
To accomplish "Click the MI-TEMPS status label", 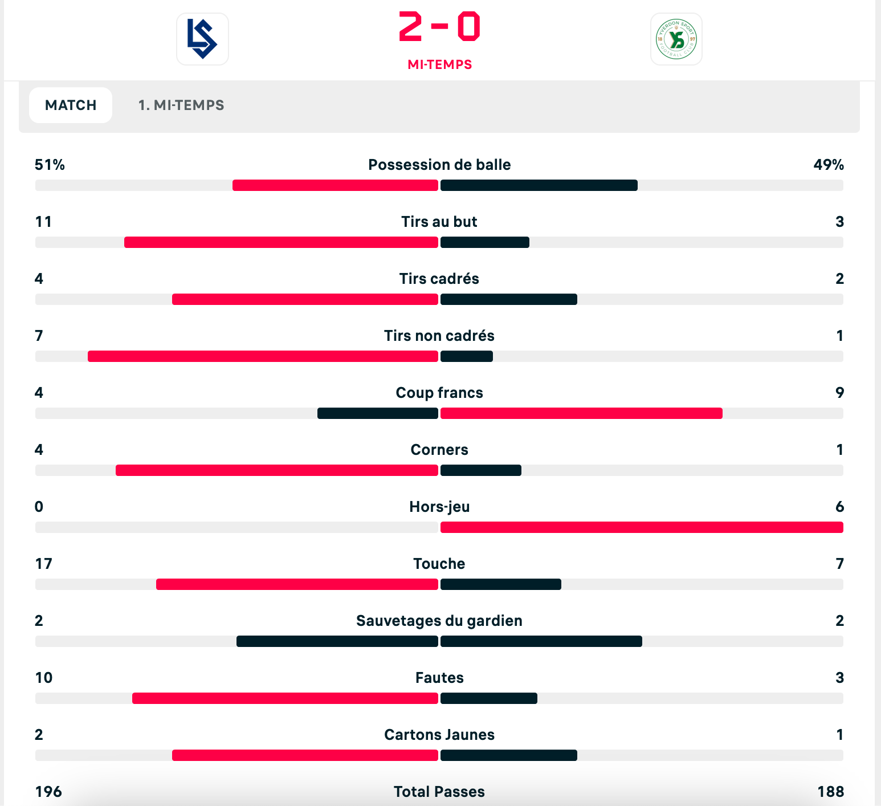I will point(439,65).
